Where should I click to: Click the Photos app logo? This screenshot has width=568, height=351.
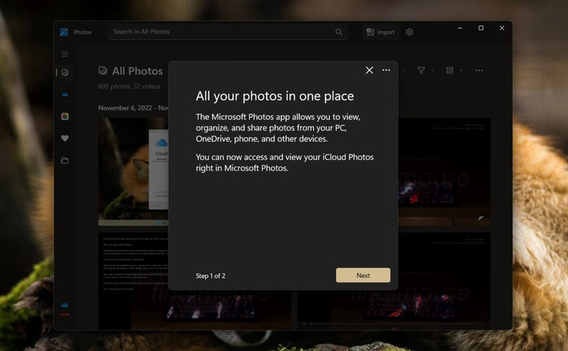64,31
